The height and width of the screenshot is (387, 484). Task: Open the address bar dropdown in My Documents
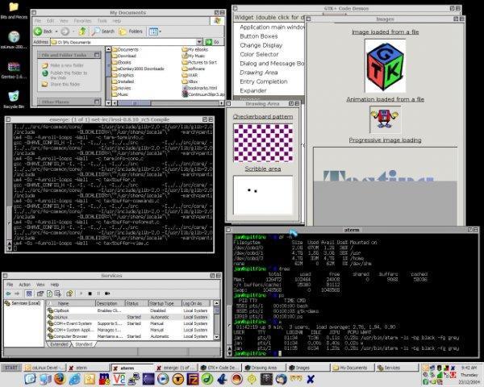coord(199,42)
